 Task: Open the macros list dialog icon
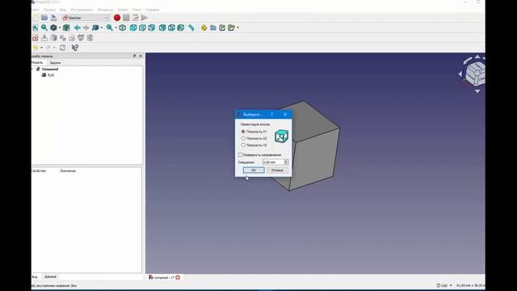click(x=135, y=18)
